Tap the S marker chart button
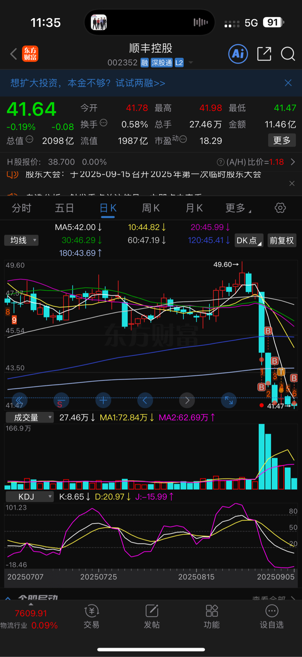 (x=61, y=401)
